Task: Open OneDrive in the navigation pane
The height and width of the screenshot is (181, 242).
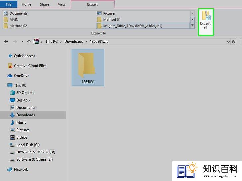Action: click(x=18, y=76)
